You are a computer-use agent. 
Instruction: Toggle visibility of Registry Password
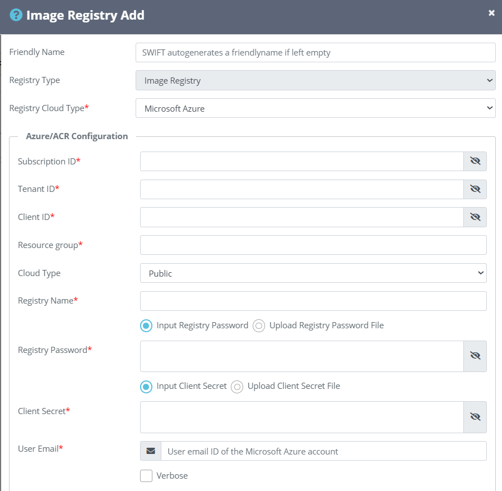[475, 356]
